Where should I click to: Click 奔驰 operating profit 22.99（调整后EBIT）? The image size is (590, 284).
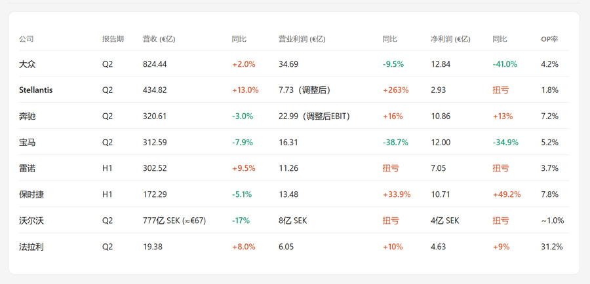click(315, 116)
